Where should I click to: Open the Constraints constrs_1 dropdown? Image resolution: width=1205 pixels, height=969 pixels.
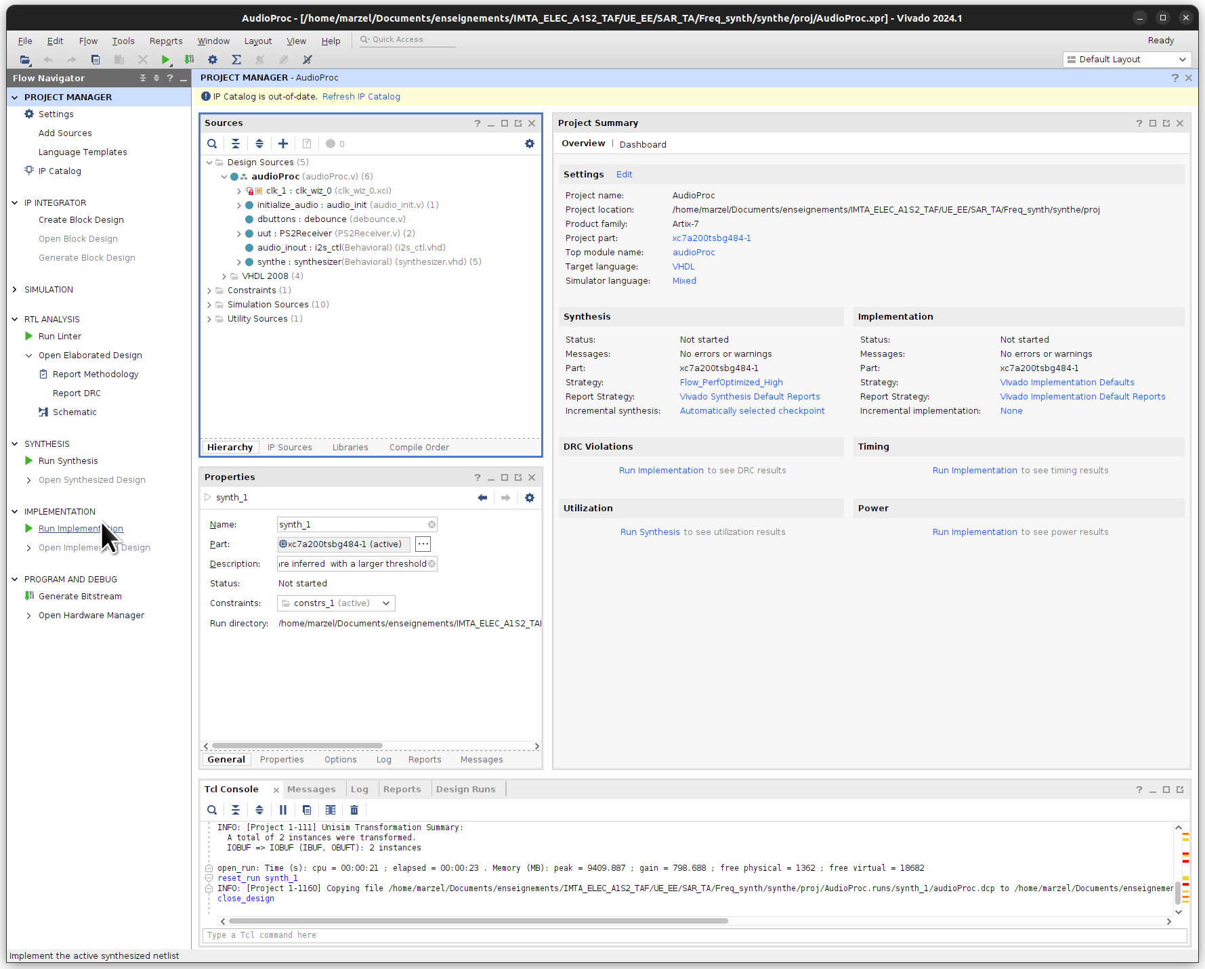click(x=336, y=603)
